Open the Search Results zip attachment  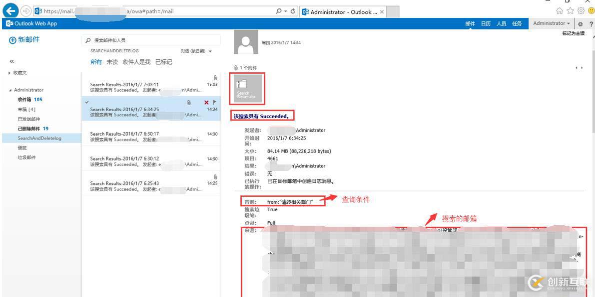click(247, 89)
